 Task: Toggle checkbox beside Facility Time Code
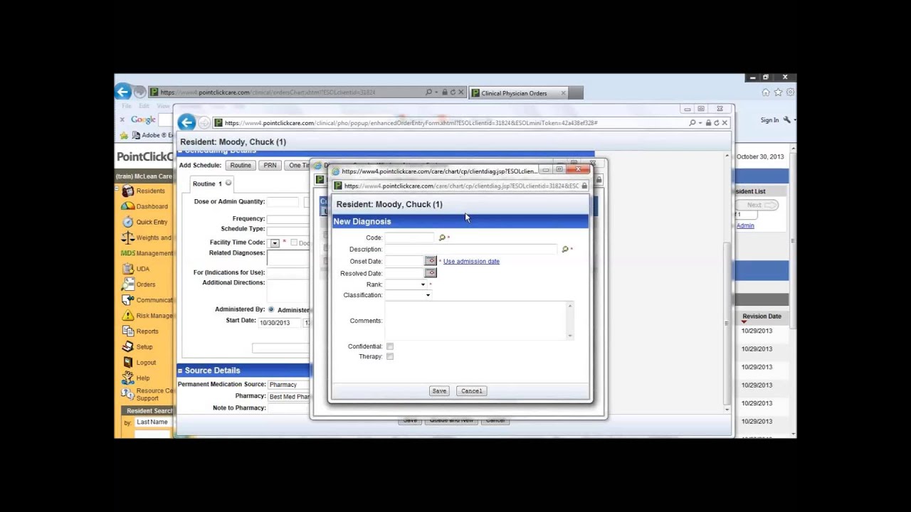click(294, 242)
